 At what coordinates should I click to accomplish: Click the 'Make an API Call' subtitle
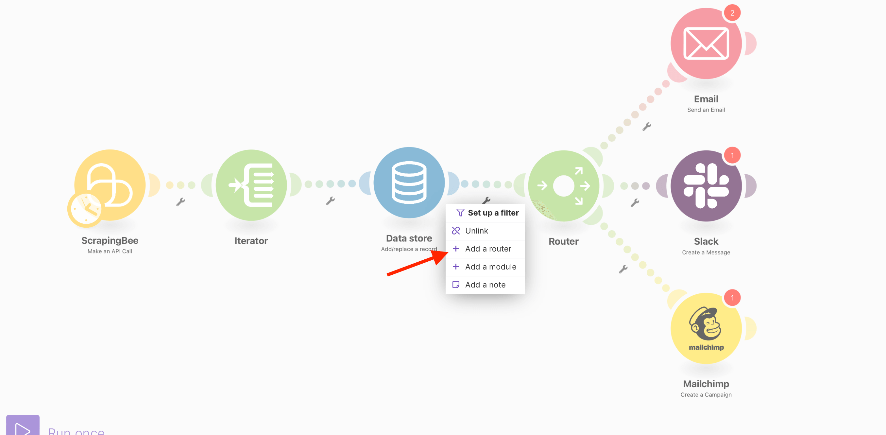pos(110,251)
